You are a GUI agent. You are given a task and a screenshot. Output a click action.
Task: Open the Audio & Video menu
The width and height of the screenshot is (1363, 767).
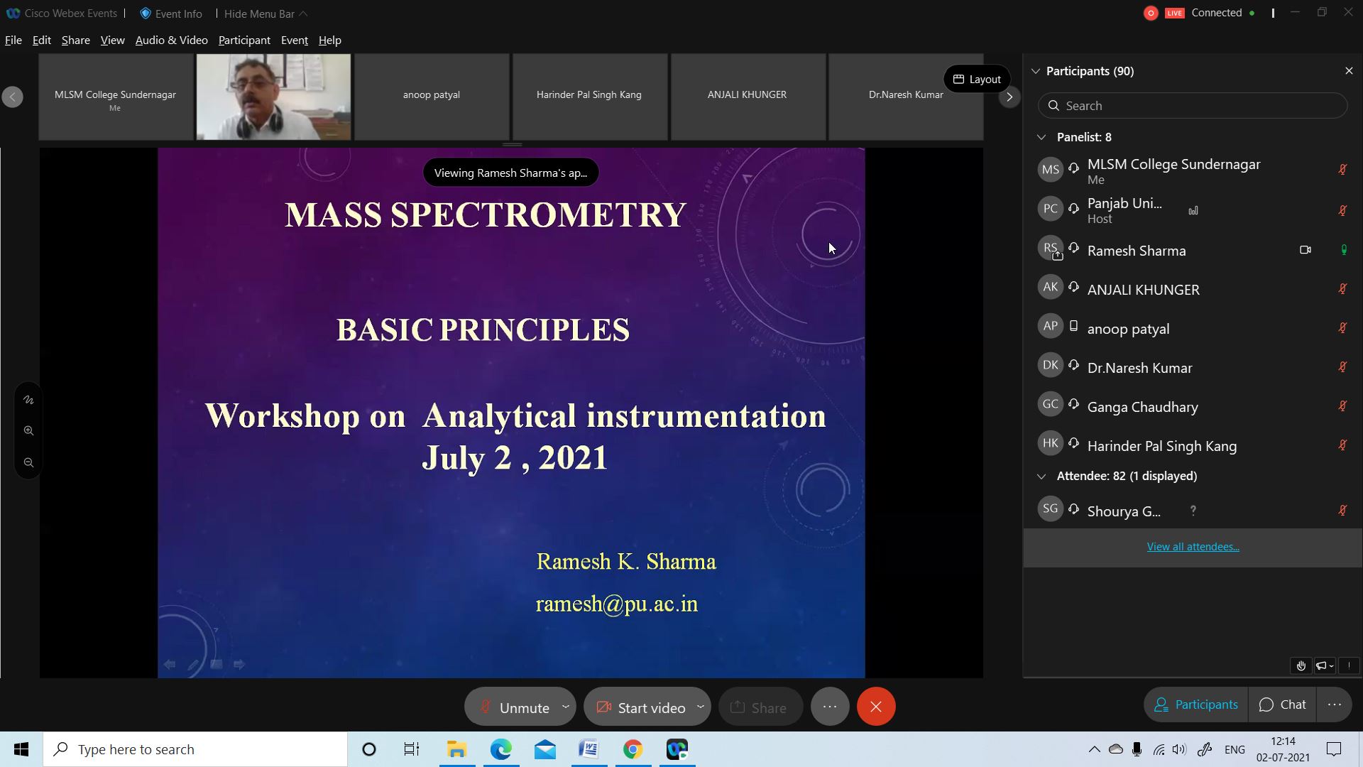[x=171, y=40]
